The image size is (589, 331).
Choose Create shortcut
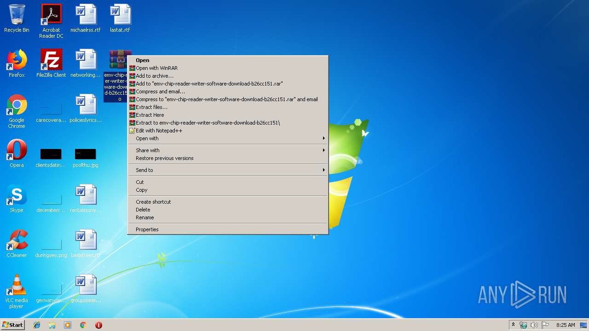[x=228, y=202]
